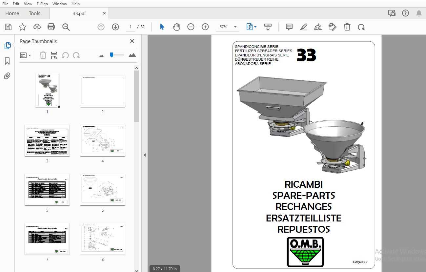Image resolution: width=426 pixels, height=272 pixels.
Task: Add a comment sticky note
Action: [x=289, y=27]
